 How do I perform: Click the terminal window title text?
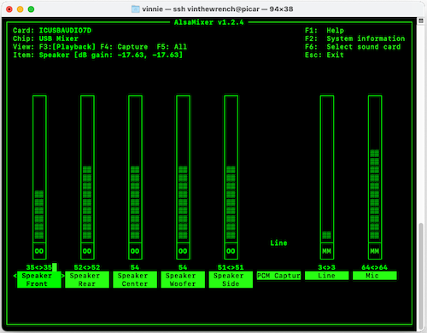(x=218, y=9)
